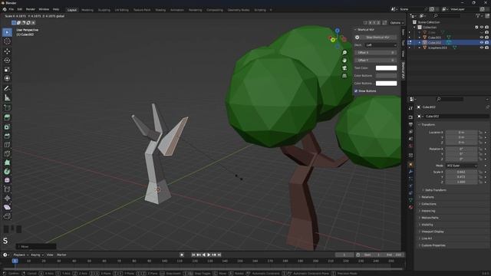Open the Material properties tab icon
The width and height of the screenshot is (491, 276).
coord(410,207)
